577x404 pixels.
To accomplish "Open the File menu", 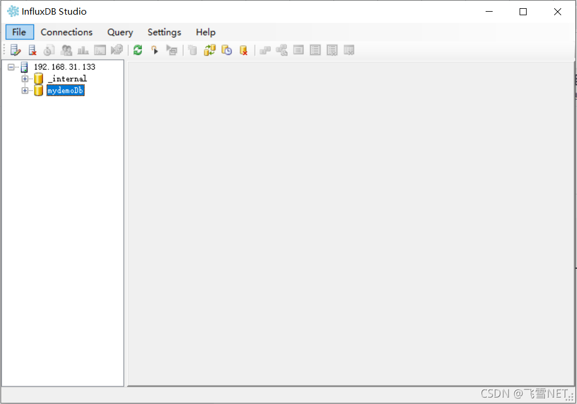I will click(19, 32).
